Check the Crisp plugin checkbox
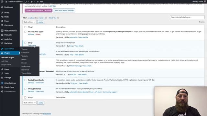This screenshot has width=207, height=116. click(25, 43)
